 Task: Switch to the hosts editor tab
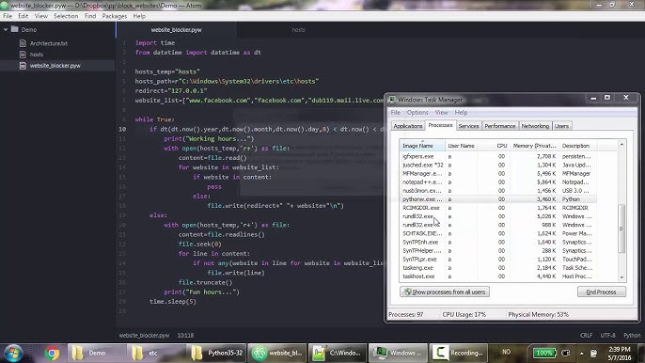click(298, 30)
